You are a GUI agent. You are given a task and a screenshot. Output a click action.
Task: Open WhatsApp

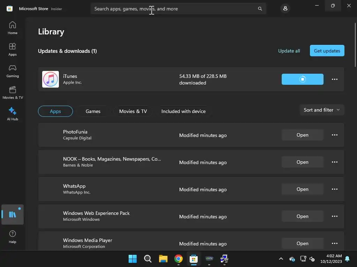(x=302, y=189)
